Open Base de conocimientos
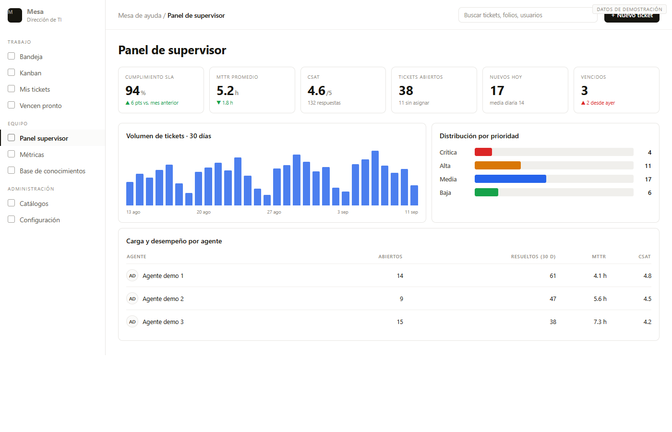 coord(53,171)
